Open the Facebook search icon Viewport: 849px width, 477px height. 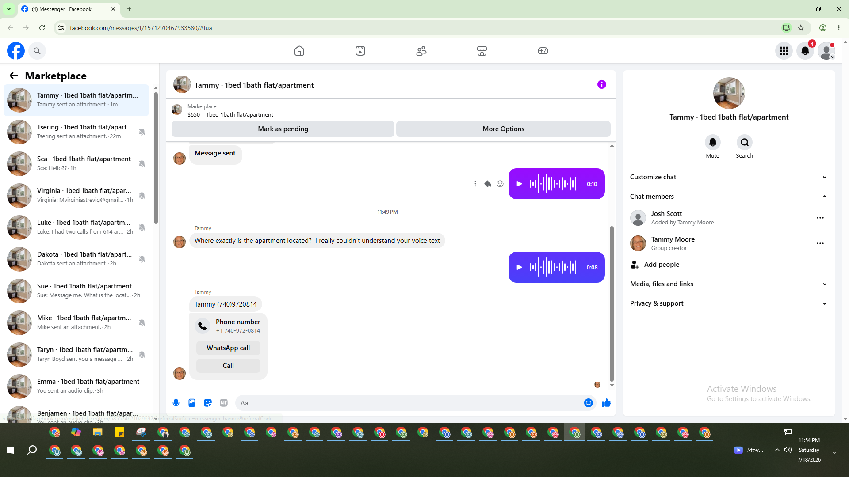[x=37, y=51]
